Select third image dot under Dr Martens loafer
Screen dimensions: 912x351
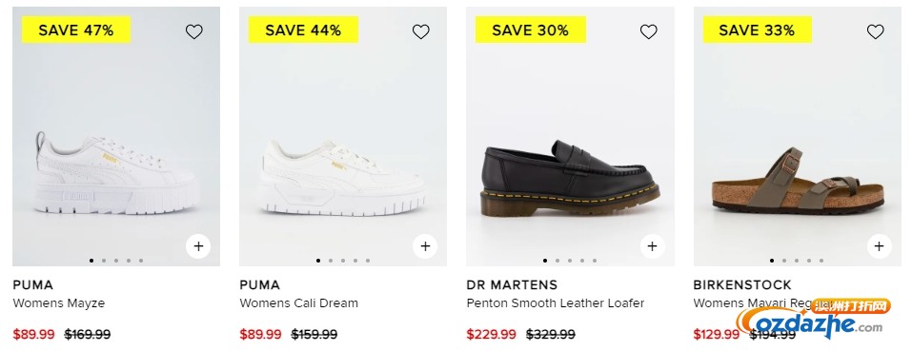point(570,261)
